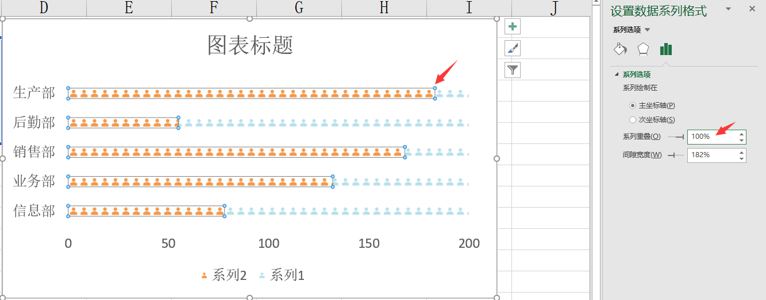Close the format data series pane
Screen dimensions: 766x300
[x=752, y=9]
